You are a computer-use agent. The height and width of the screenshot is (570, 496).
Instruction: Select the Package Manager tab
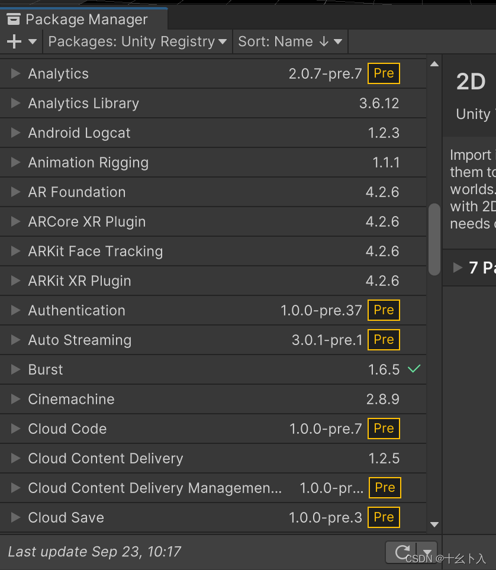click(83, 19)
